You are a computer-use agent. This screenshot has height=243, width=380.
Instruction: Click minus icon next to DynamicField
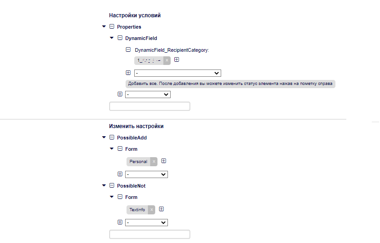(x=120, y=38)
